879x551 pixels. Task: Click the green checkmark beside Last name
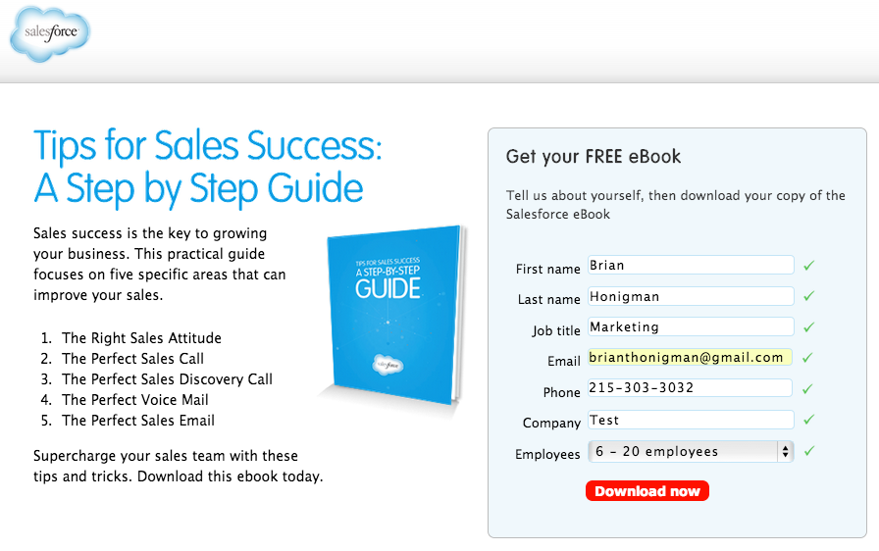(x=808, y=296)
